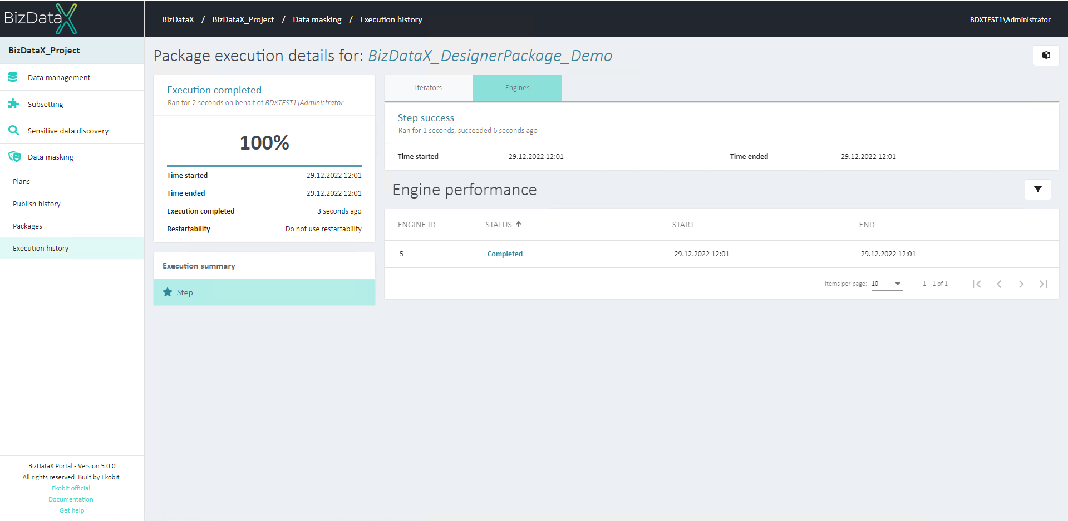Open Publish history page
This screenshot has height=521, width=1068.
72,204
